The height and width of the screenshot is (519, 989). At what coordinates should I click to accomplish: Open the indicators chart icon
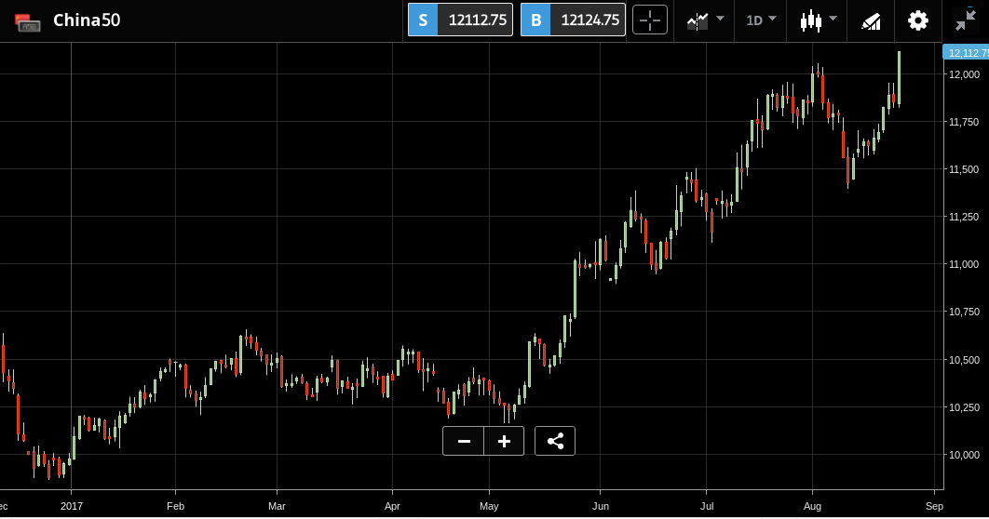point(698,20)
